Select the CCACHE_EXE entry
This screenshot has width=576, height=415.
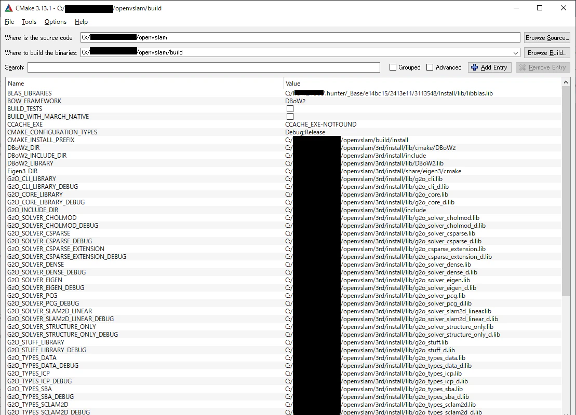coord(25,125)
